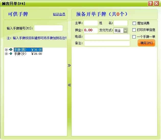The width and height of the screenshot is (161, 140).
Task: Click the « move-left arrows icon
Action: click(69, 85)
